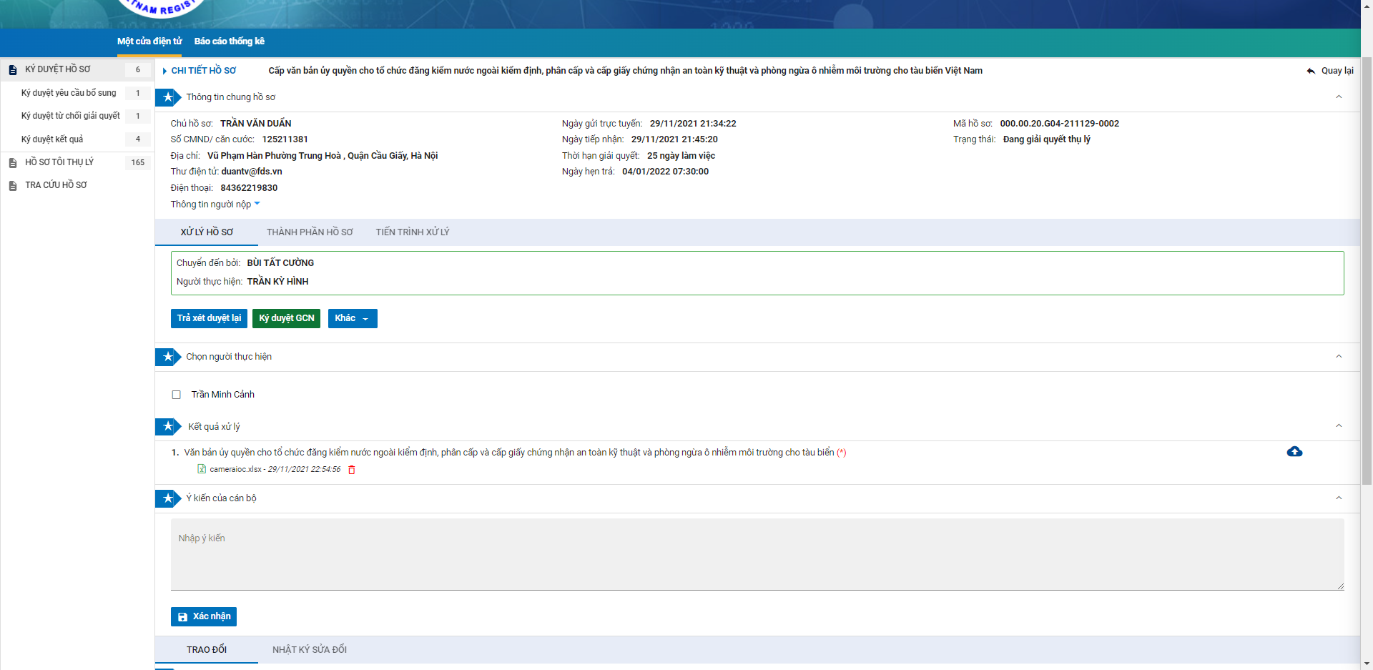
Task: Click the count badge 165
Action: (138, 162)
